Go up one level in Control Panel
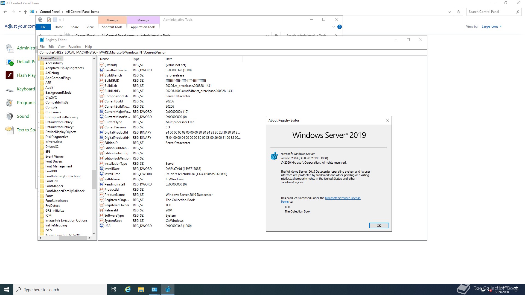Viewport: 525px width, 295px height. [x=25, y=12]
